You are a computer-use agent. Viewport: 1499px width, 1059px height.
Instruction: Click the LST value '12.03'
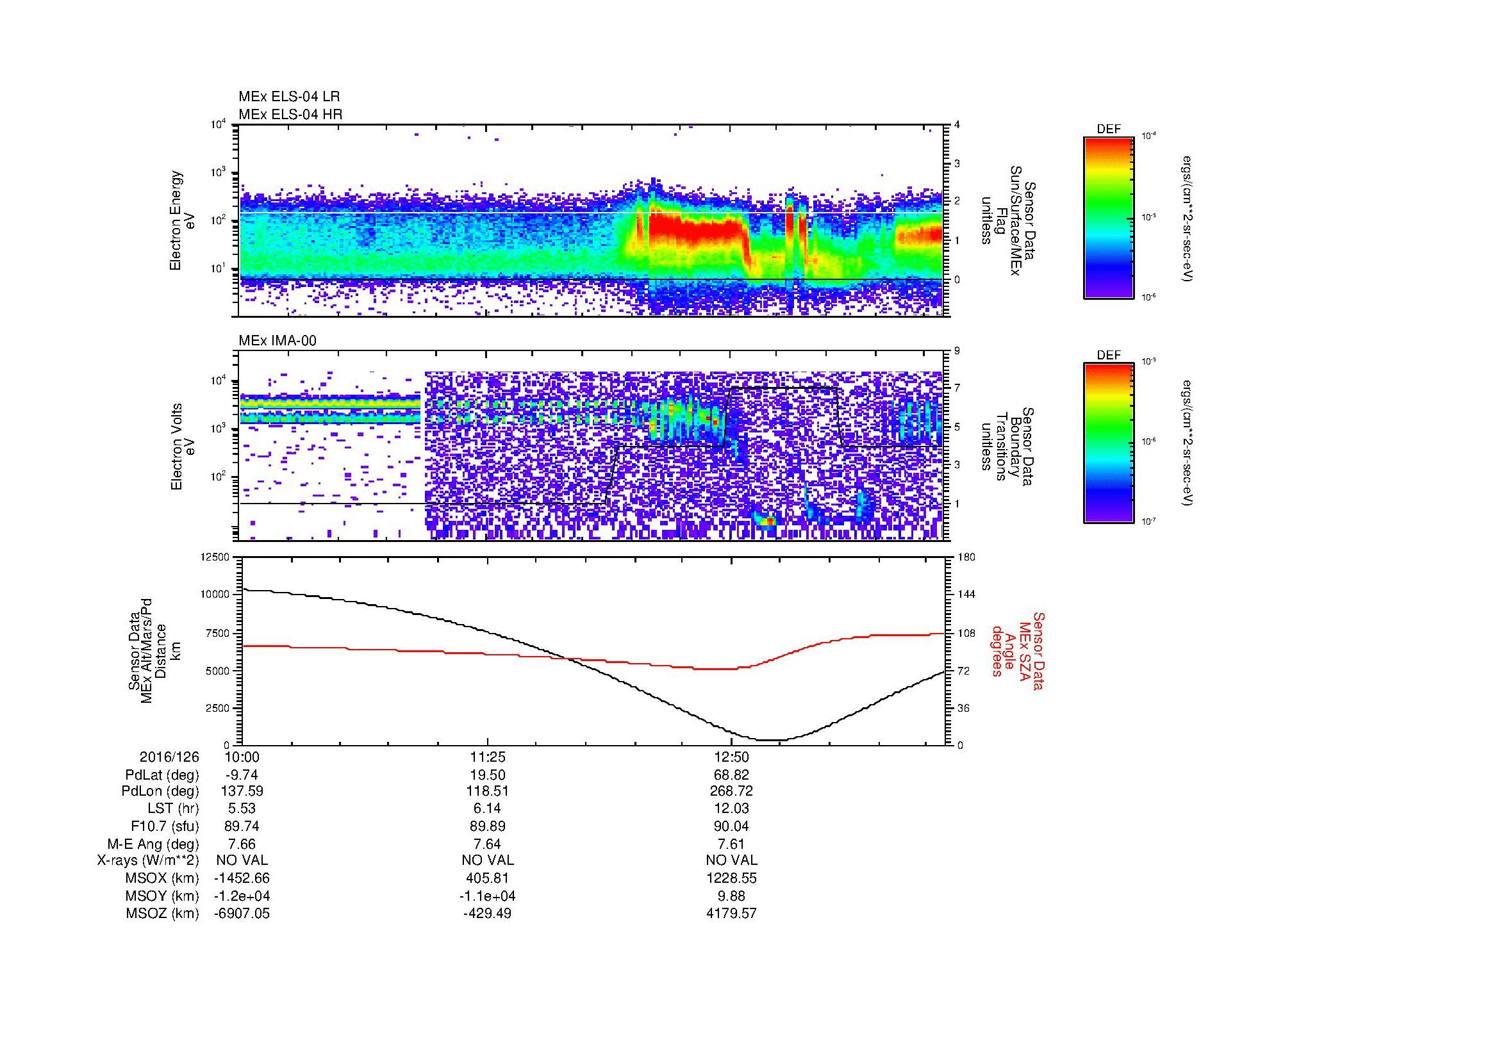click(x=731, y=809)
